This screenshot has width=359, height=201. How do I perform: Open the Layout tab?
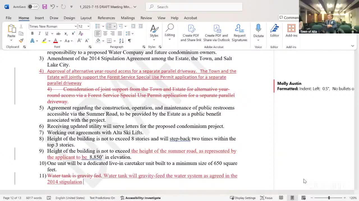pyautogui.click(x=86, y=18)
